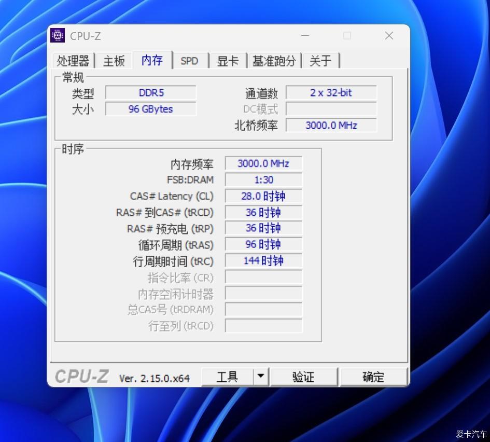Viewport: 490px width, 442px height.
Task: Click the 常规 group heading
Action: [73, 77]
